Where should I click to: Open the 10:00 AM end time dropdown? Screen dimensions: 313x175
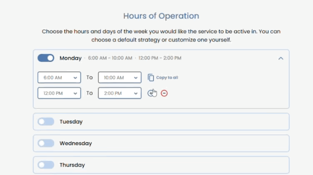[119, 77]
